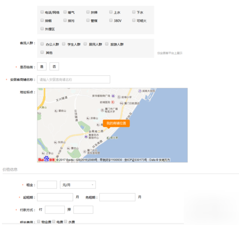Focus the 安居客商铺名称 input field
This screenshot has height=225, width=239.
tap(73, 80)
